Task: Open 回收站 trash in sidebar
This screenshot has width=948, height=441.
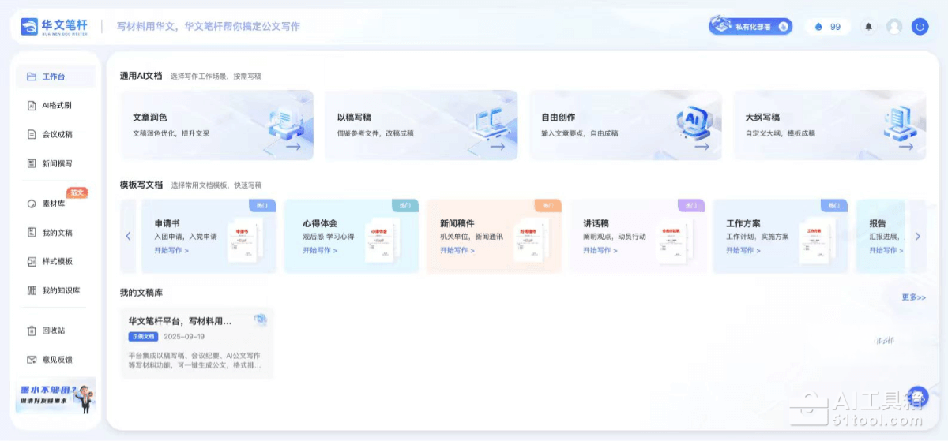Action: (54, 331)
